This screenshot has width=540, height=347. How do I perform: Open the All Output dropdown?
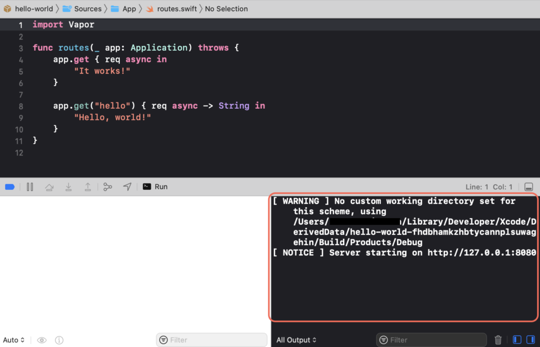point(296,340)
